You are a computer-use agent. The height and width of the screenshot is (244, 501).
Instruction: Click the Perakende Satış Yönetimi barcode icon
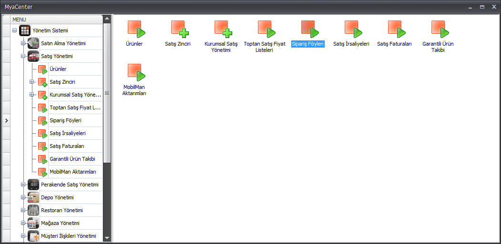33,185
